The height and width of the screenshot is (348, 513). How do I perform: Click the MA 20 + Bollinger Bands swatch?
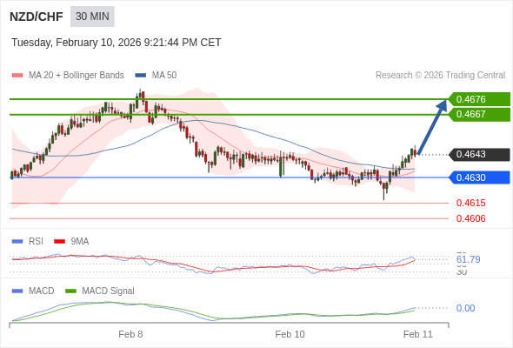(17, 76)
